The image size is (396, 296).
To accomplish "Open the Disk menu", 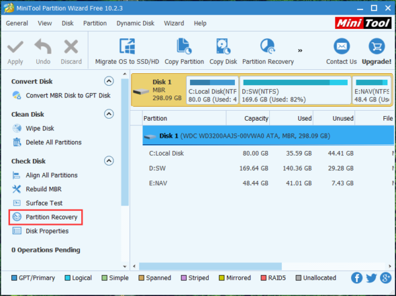I will click(x=67, y=23).
